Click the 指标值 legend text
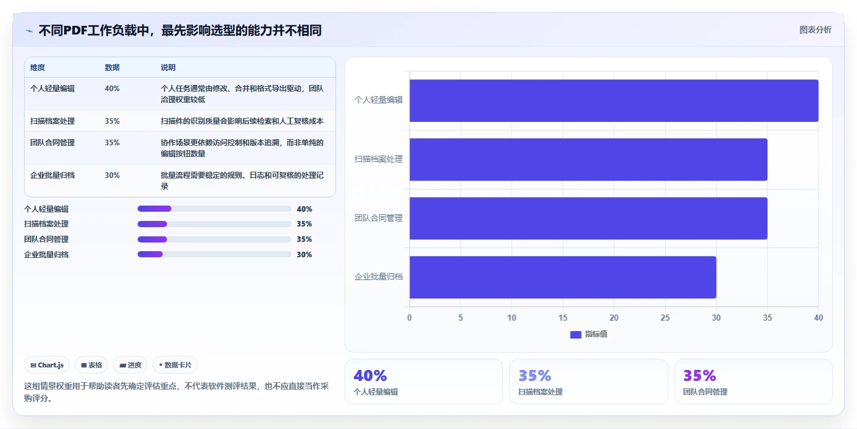857x429 pixels. (x=596, y=334)
